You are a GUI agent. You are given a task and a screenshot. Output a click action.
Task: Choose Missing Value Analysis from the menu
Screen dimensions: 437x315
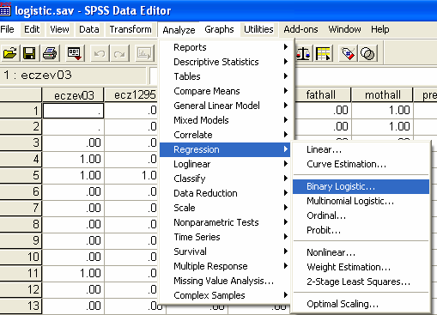(x=225, y=281)
